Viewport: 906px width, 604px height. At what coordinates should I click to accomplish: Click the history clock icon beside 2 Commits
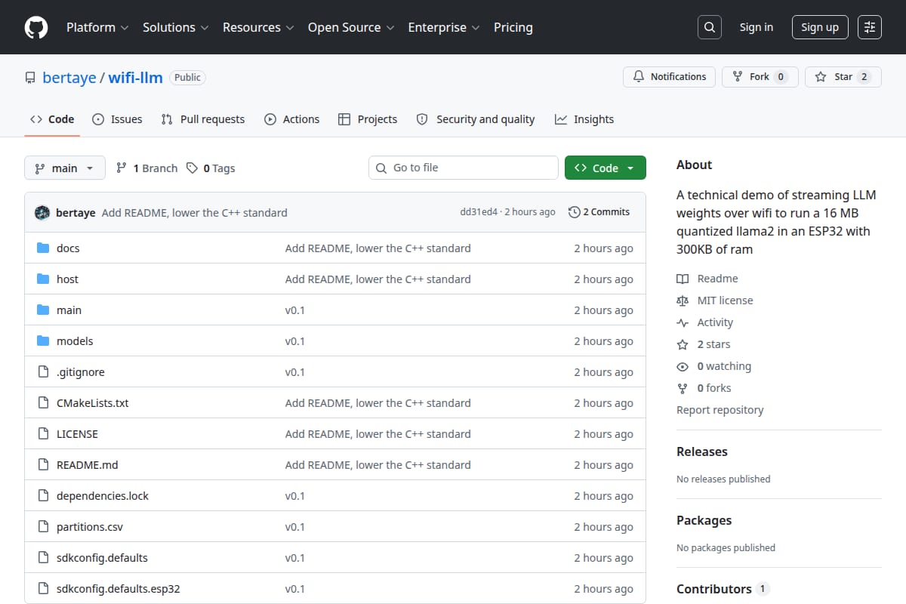click(x=575, y=212)
